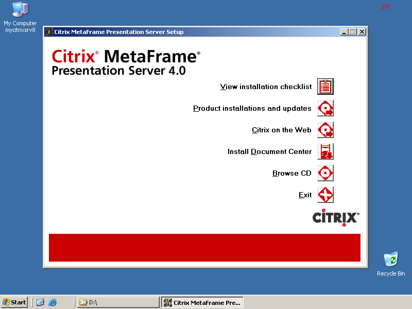Choose the Browse CD text label
412x309 pixels.
click(x=292, y=174)
